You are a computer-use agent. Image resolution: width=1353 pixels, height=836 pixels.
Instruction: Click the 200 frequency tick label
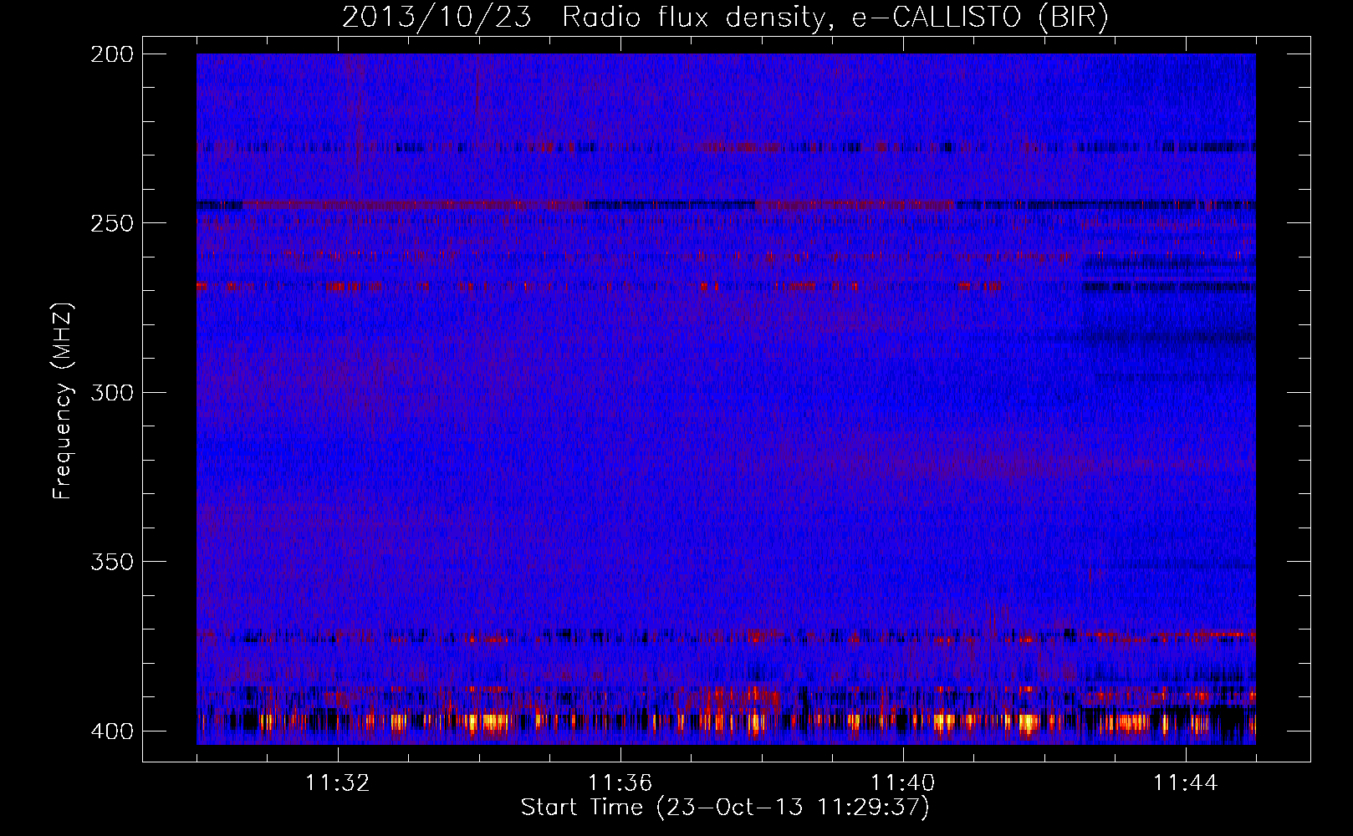tap(111, 54)
